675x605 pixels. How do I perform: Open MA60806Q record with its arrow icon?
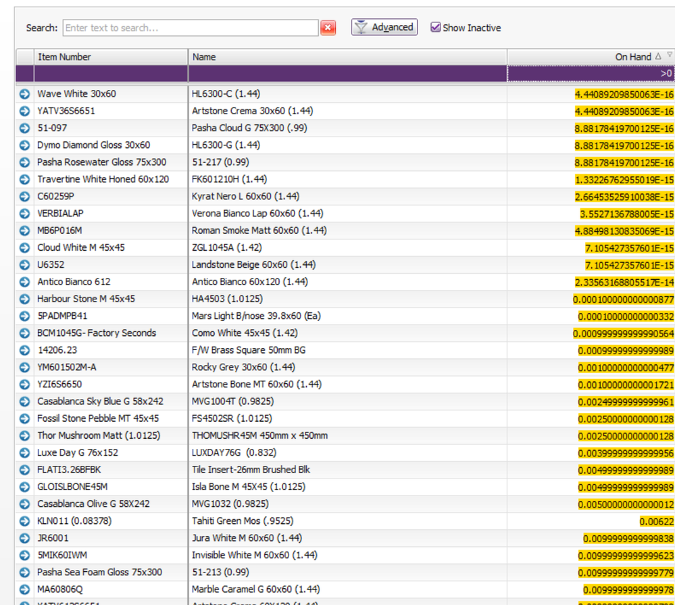pyautogui.click(x=25, y=589)
